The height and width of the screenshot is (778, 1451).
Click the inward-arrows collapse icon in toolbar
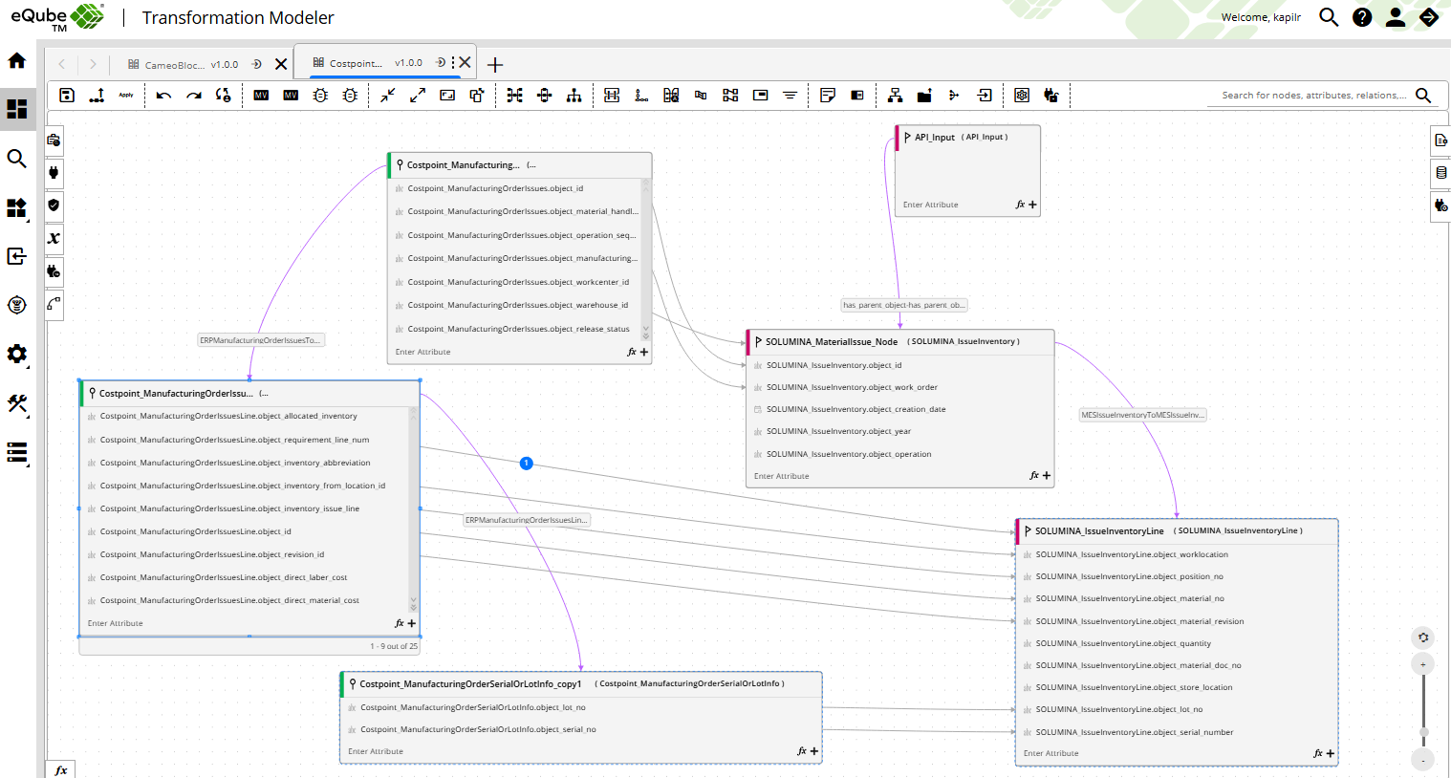pyautogui.click(x=388, y=96)
